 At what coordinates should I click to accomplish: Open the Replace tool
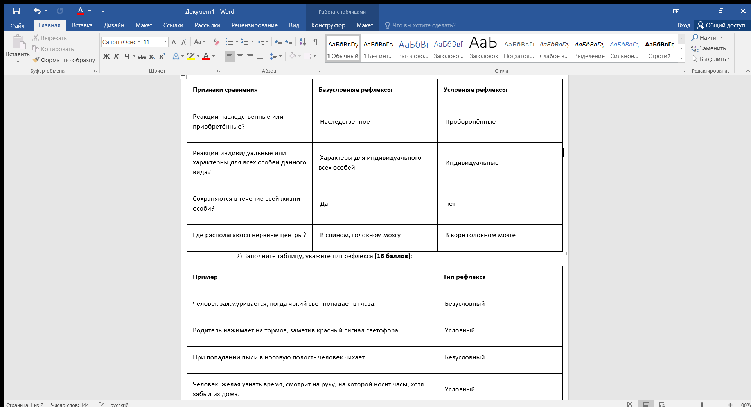point(708,48)
